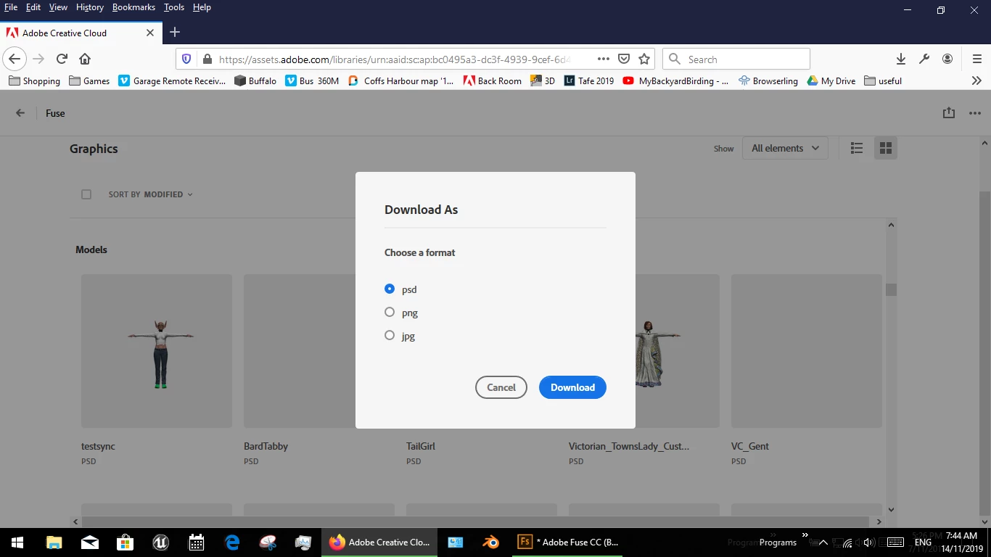Image resolution: width=991 pixels, height=557 pixels.
Task: Open the testsync model thumbnail
Action: pyautogui.click(x=157, y=351)
